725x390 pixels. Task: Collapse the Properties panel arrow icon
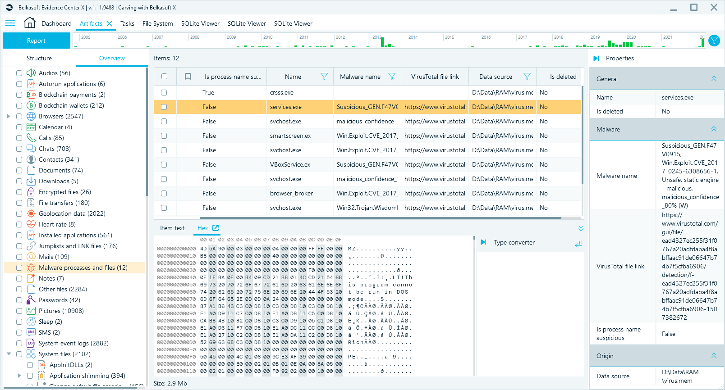596,58
